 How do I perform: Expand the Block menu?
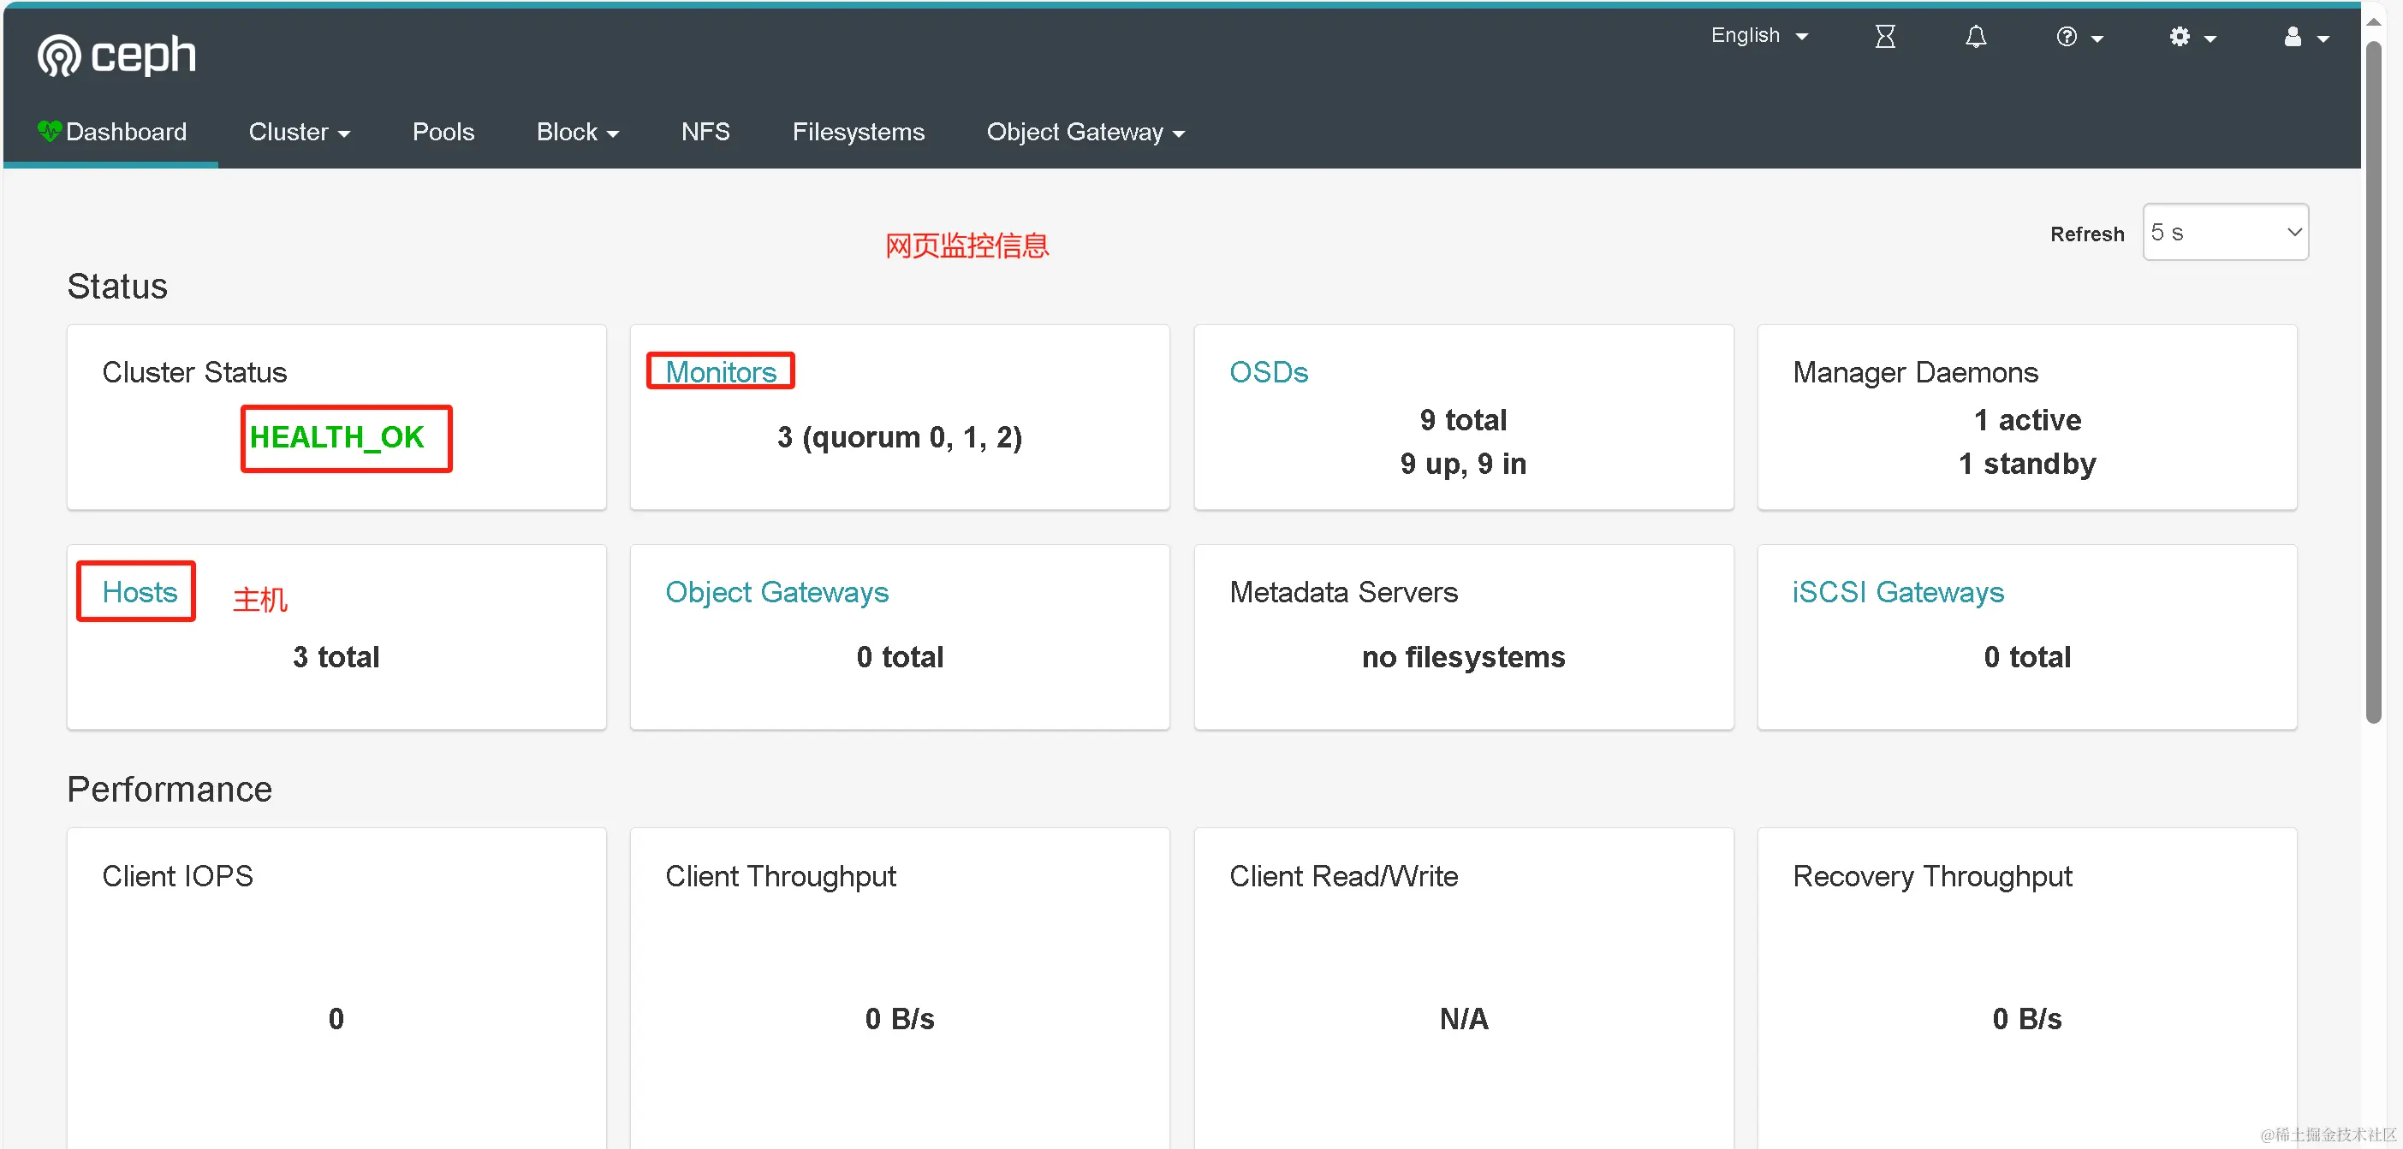click(x=576, y=133)
